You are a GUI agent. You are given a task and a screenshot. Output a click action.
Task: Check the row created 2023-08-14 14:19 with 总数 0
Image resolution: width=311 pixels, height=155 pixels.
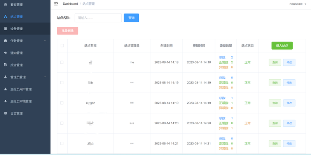[62, 83]
